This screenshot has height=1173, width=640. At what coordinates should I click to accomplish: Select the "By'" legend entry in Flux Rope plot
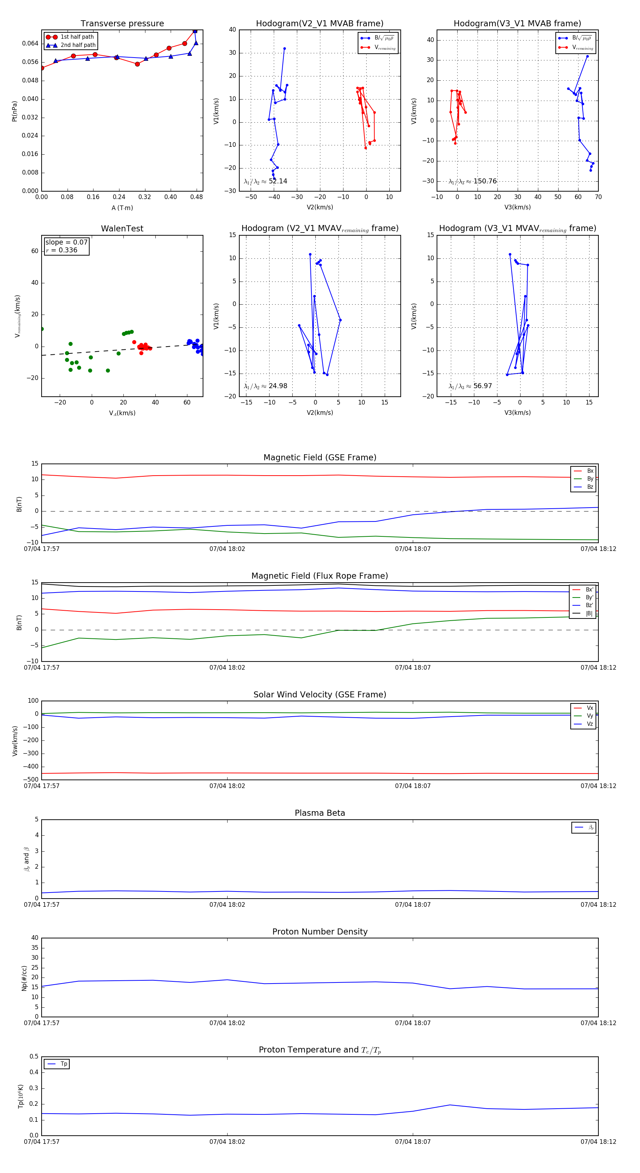click(x=583, y=598)
